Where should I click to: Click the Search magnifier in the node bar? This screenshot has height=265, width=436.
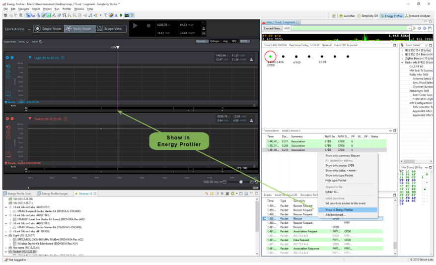click(40, 42)
